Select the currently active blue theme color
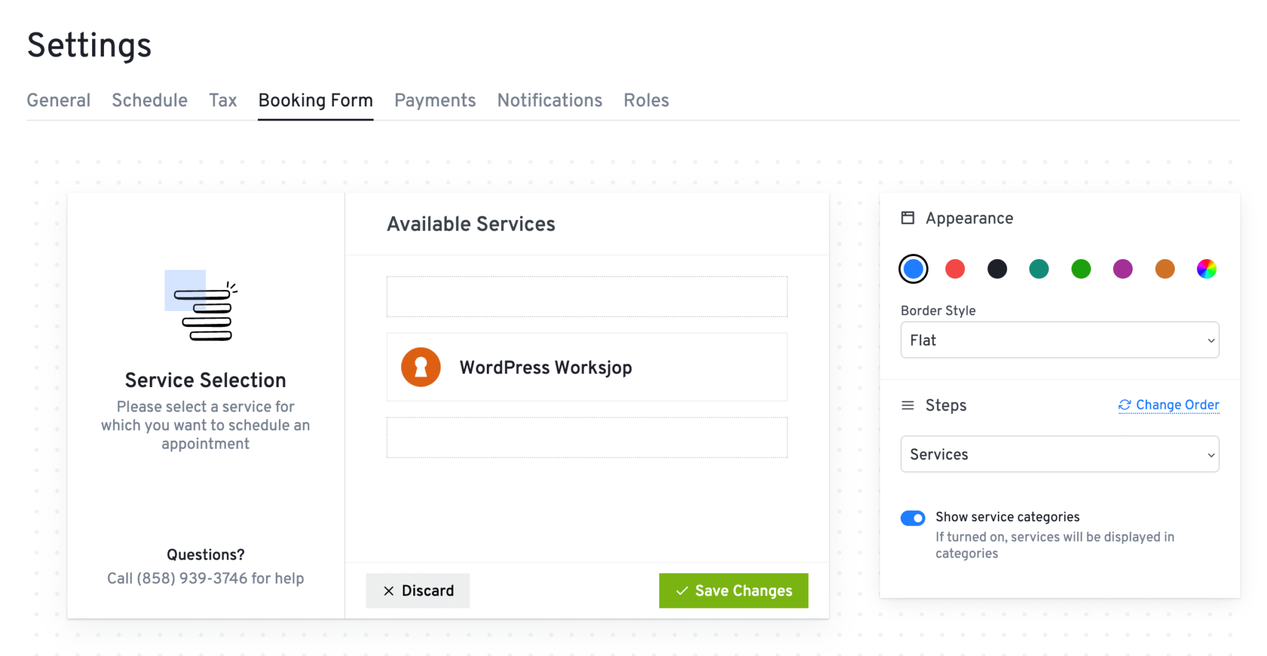Viewport: 1267px width, 656px height. (x=913, y=268)
